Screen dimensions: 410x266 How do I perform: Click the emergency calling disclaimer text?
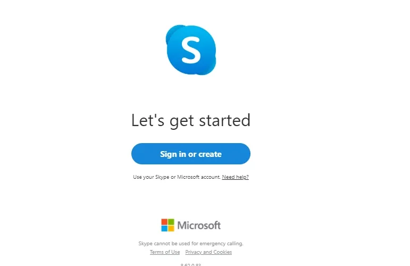(191, 244)
